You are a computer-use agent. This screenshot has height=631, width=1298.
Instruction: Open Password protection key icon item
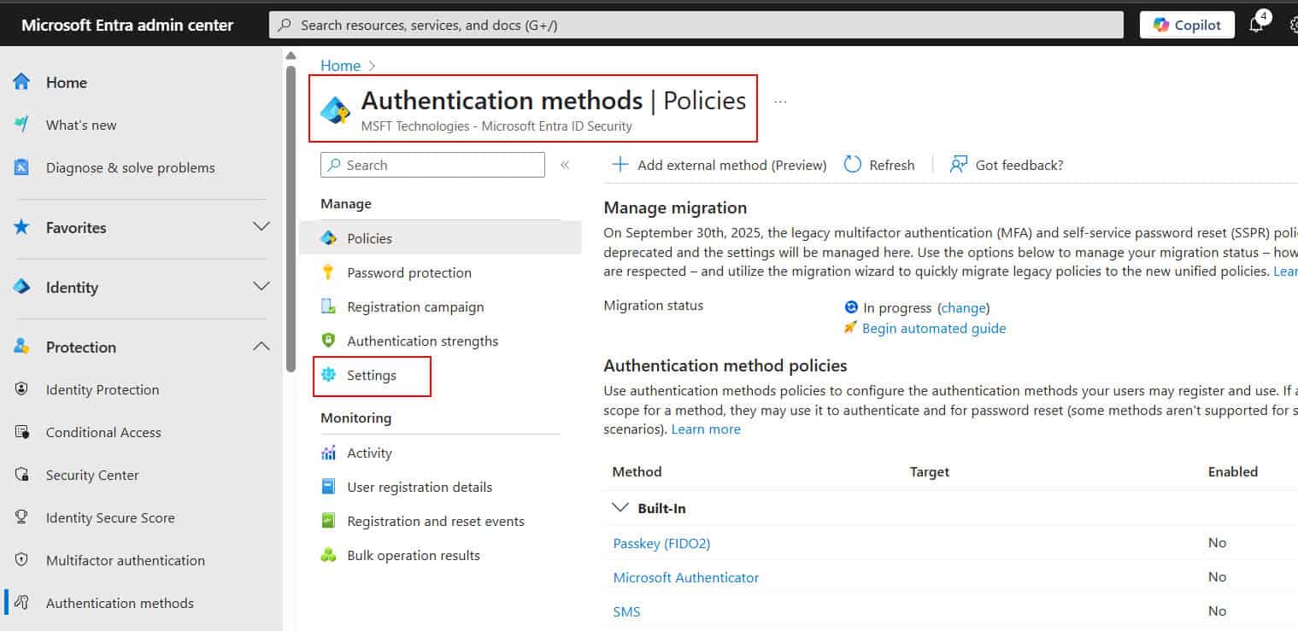click(x=328, y=272)
